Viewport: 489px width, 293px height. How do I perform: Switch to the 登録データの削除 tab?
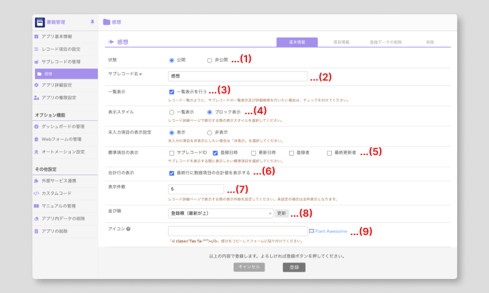pos(386,42)
